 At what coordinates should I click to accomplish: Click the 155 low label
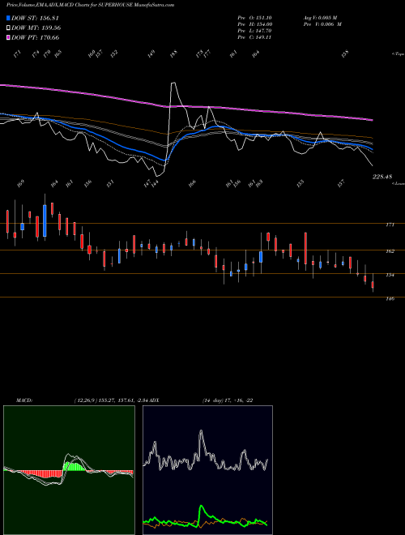tap(300, 184)
